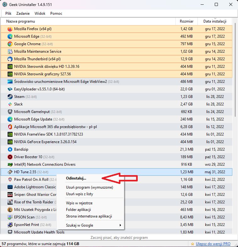Click the Slack icon

[10, 104]
